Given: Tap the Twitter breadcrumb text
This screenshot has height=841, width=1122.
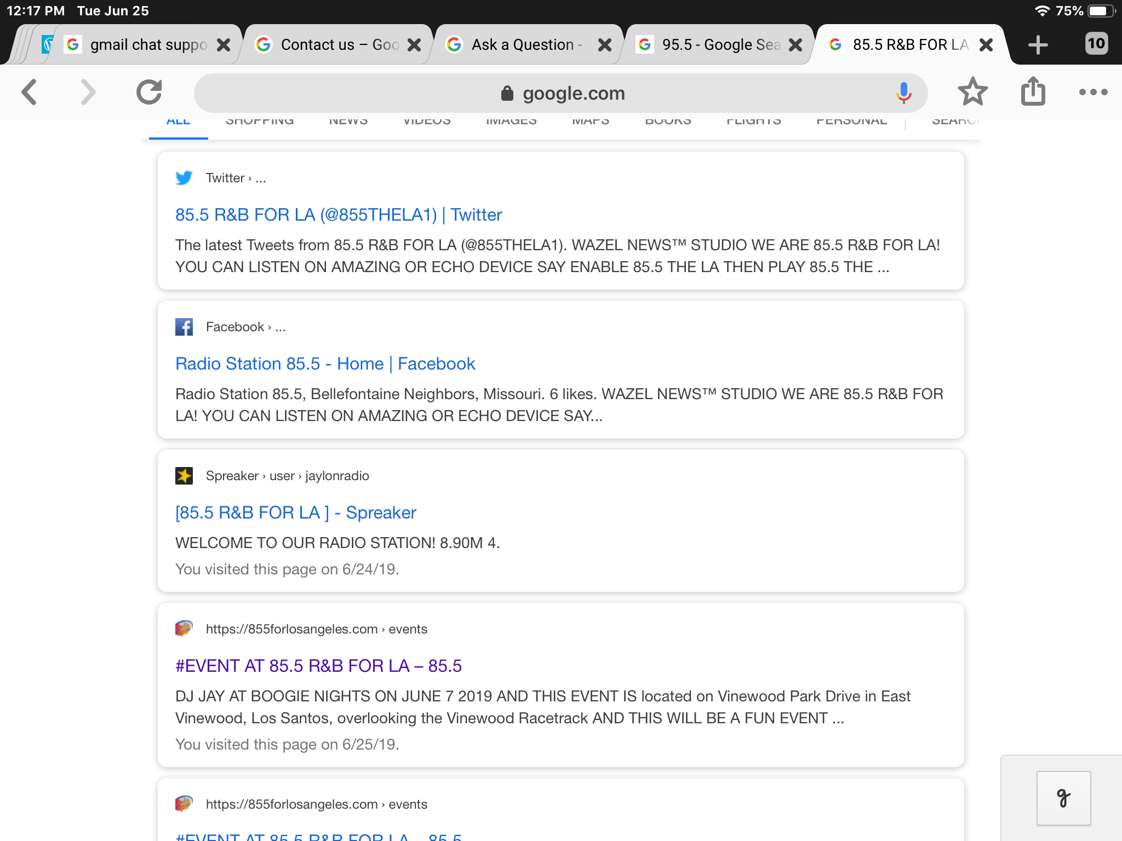Looking at the screenshot, I should [x=236, y=178].
